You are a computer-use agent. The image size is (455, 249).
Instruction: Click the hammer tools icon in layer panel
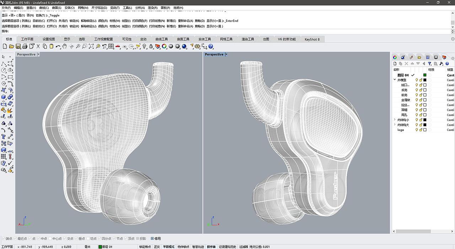[441, 64]
